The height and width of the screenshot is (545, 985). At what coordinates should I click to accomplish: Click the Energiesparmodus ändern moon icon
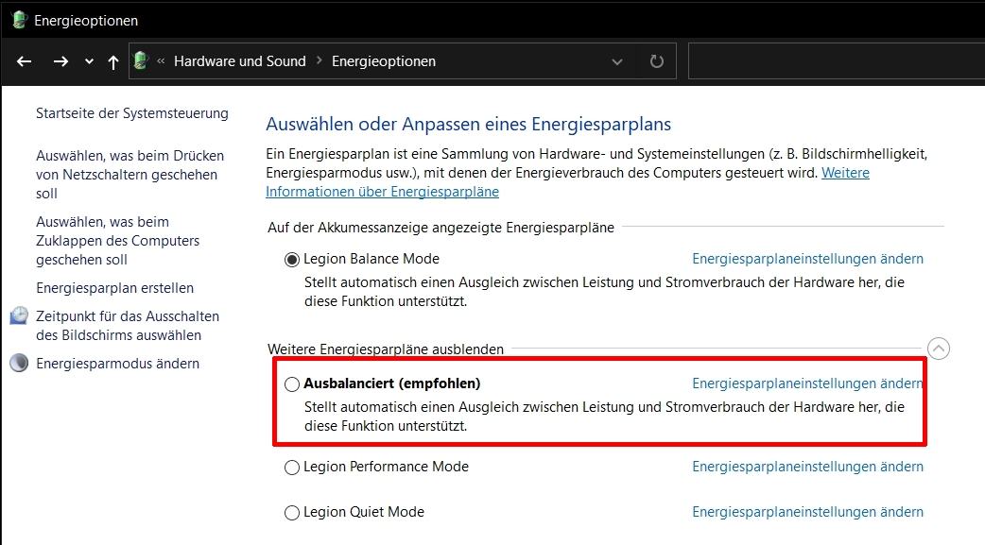click(x=19, y=364)
